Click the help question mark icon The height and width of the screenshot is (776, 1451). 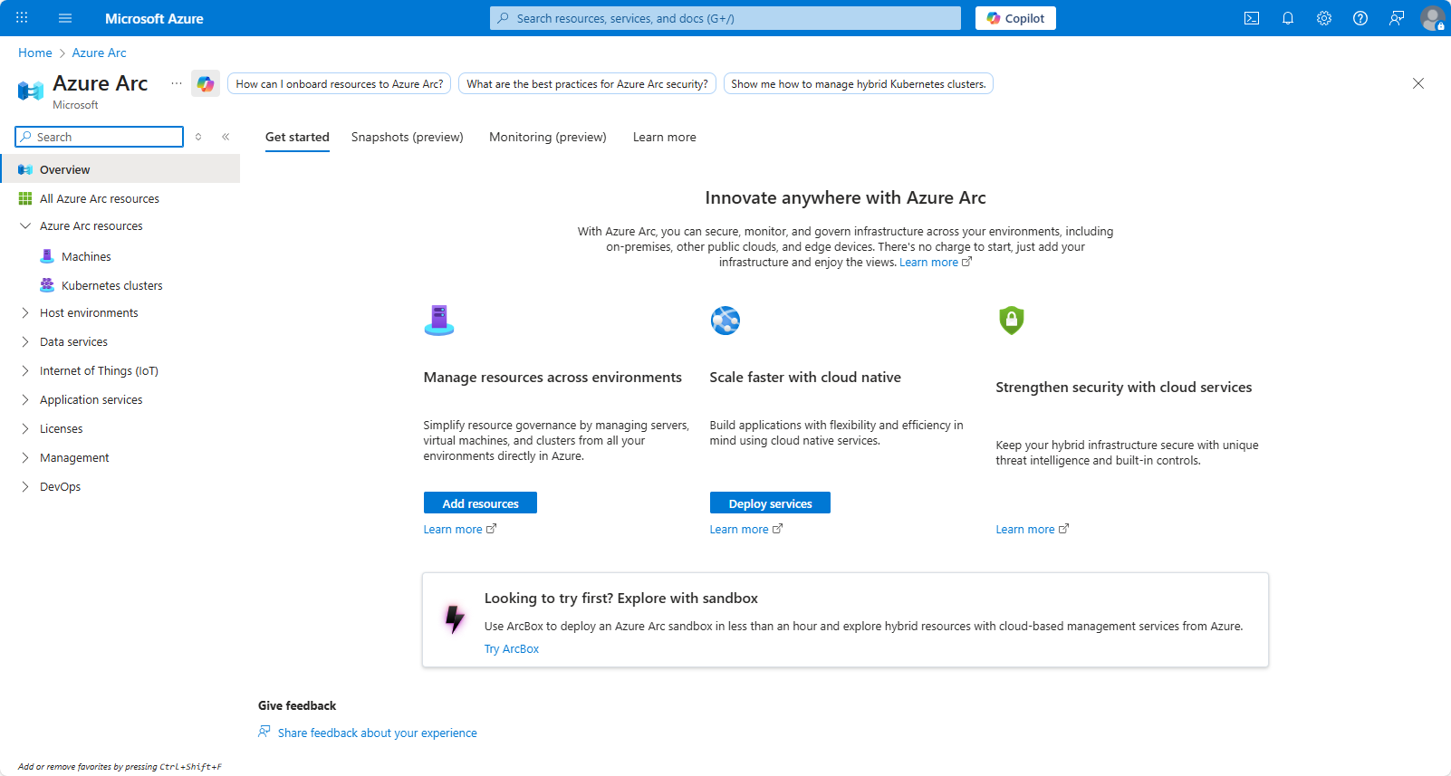pos(1360,18)
